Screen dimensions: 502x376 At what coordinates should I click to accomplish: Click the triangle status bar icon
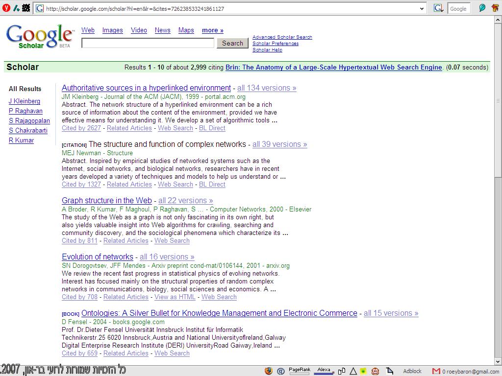pyautogui.click(x=353, y=371)
